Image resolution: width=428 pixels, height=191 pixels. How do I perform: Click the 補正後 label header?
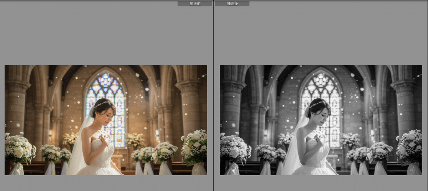(232, 4)
